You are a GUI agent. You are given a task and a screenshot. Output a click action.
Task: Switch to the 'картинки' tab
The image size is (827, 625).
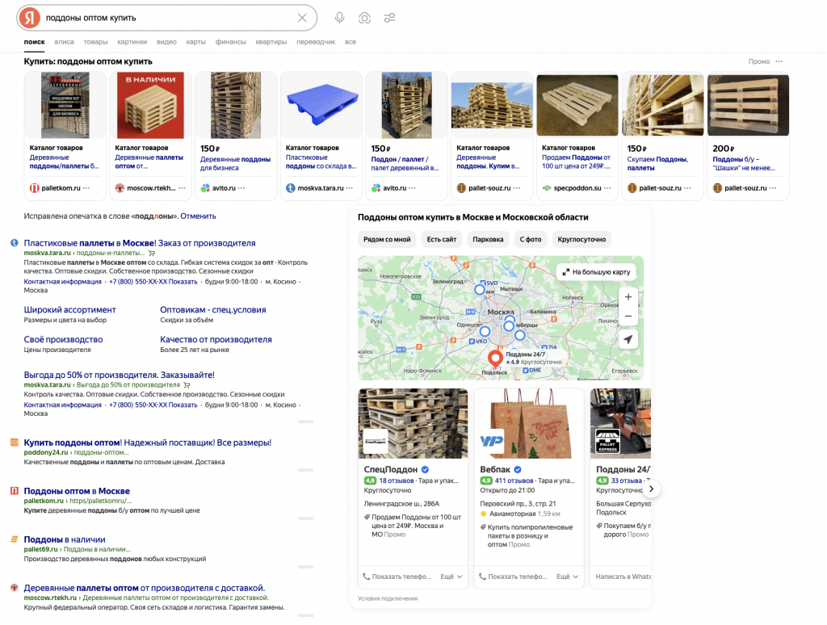click(132, 41)
